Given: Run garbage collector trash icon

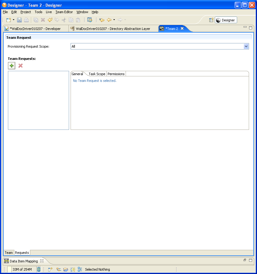Looking at the screenshot, I should pyautogui.click(x=39, y=269).
